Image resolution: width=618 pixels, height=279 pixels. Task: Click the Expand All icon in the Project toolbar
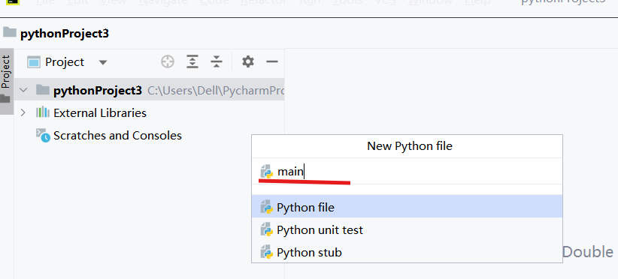192,61
